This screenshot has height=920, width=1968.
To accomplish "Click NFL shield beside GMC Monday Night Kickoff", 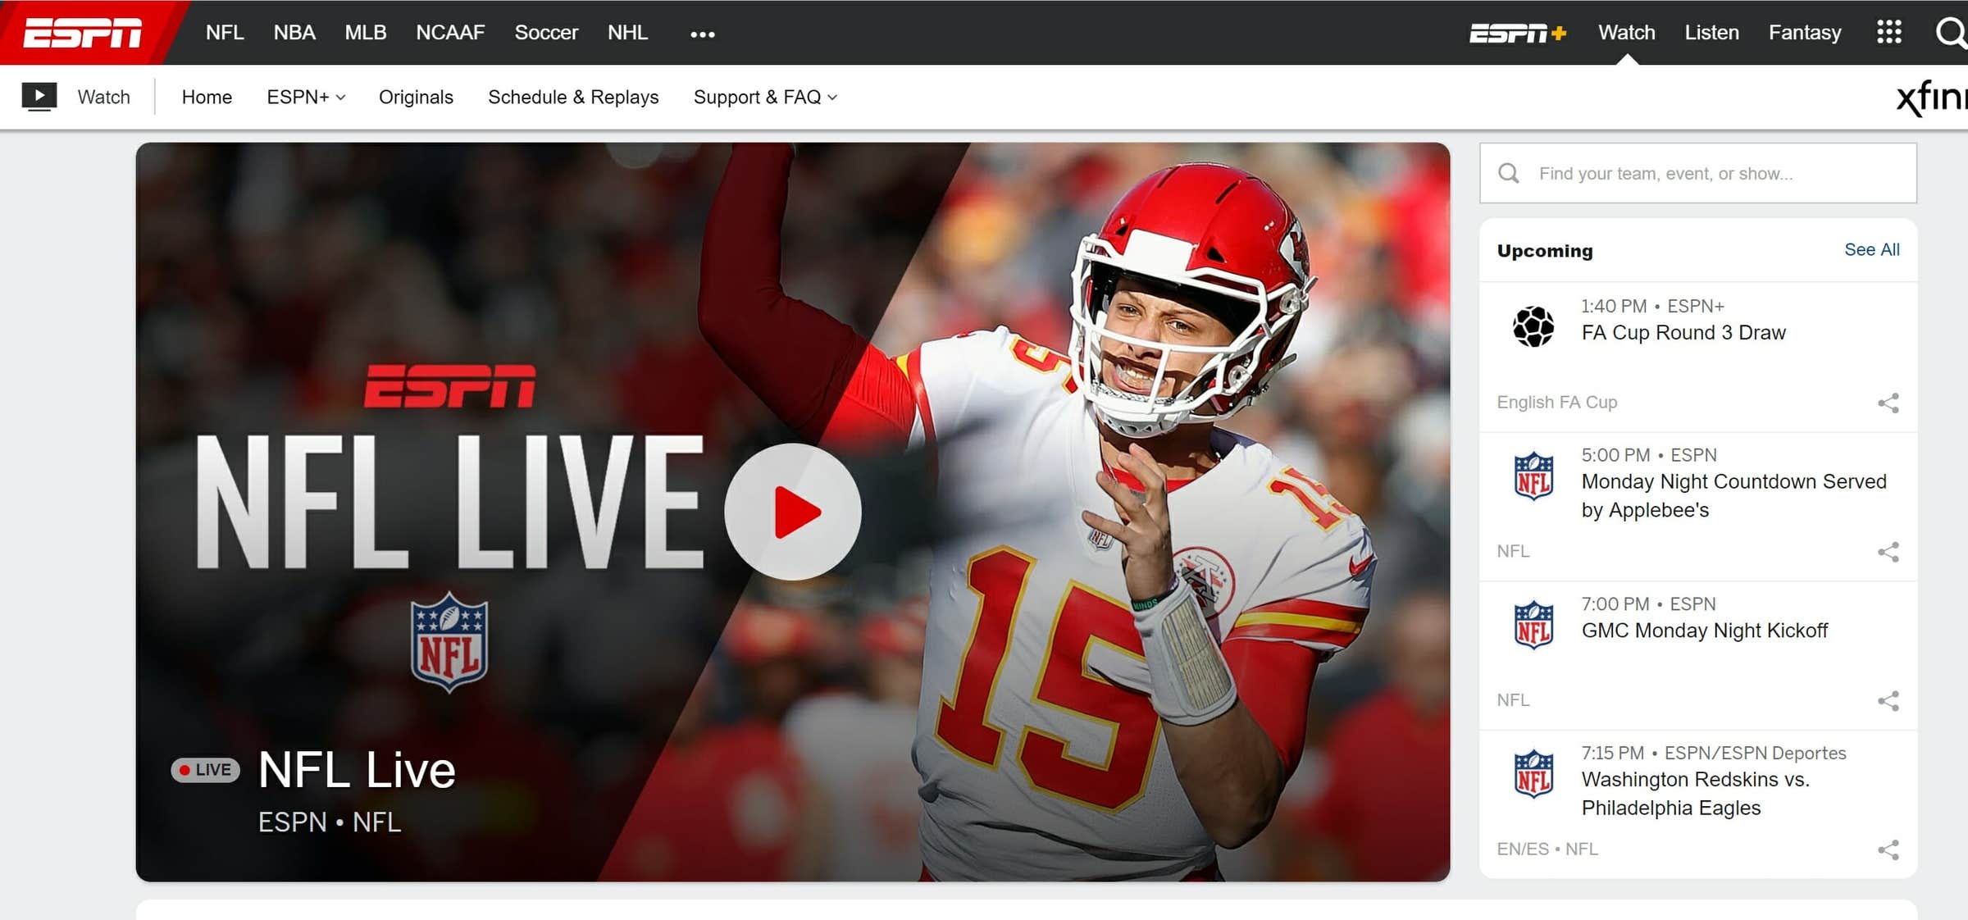I will click(x=1533, y=625).
